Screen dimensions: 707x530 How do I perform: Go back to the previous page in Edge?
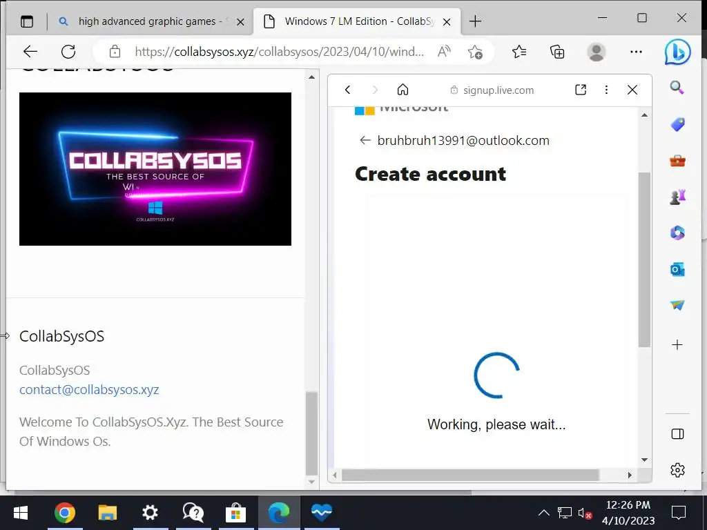click(30, 51)
